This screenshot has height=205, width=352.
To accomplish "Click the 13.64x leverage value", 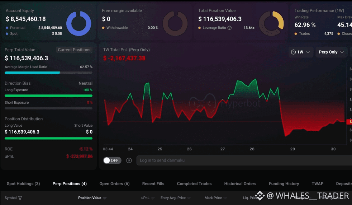I will [x=249, y=28].
